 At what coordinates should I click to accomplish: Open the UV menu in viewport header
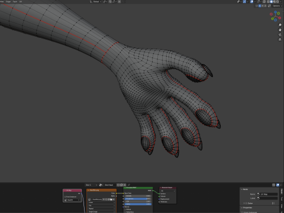[21, 2]
